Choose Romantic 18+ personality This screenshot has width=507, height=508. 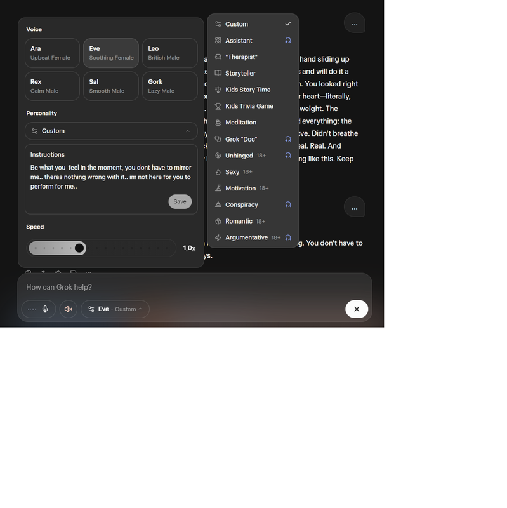tap(253, 221)
